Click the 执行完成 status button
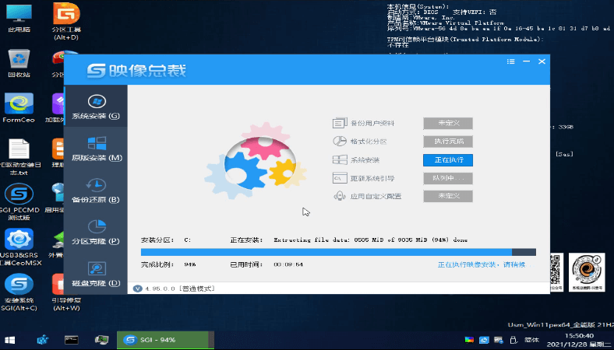614x350 pixels. pyautogui.click(x=448, y=142)
